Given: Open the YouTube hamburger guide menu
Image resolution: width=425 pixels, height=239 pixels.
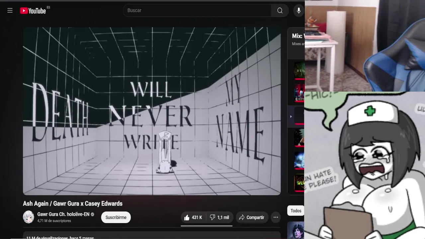Looking at the screenshot, I should (10, 11).
